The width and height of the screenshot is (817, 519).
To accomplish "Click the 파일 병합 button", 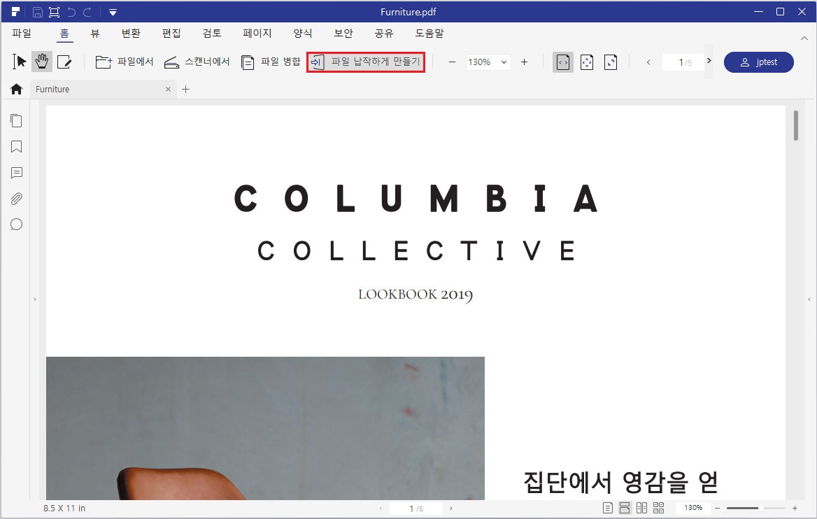I will click(x=271, y=62).
